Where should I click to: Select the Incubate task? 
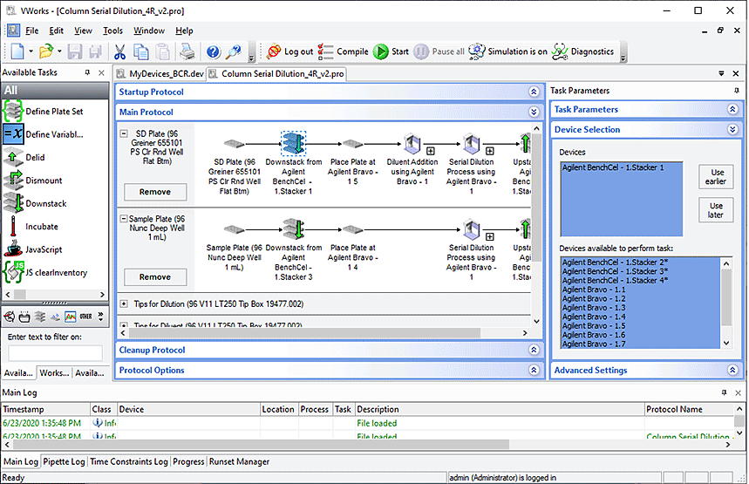click(x=31, y=227)
